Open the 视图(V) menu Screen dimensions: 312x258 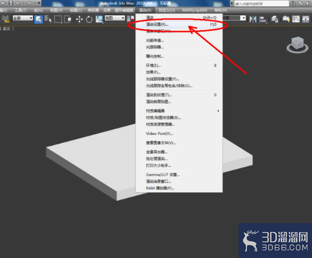(x=56, y=10)
